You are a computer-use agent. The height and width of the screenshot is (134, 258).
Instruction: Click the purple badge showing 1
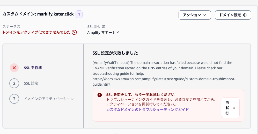pyautogui.click(x=79, y=14)
